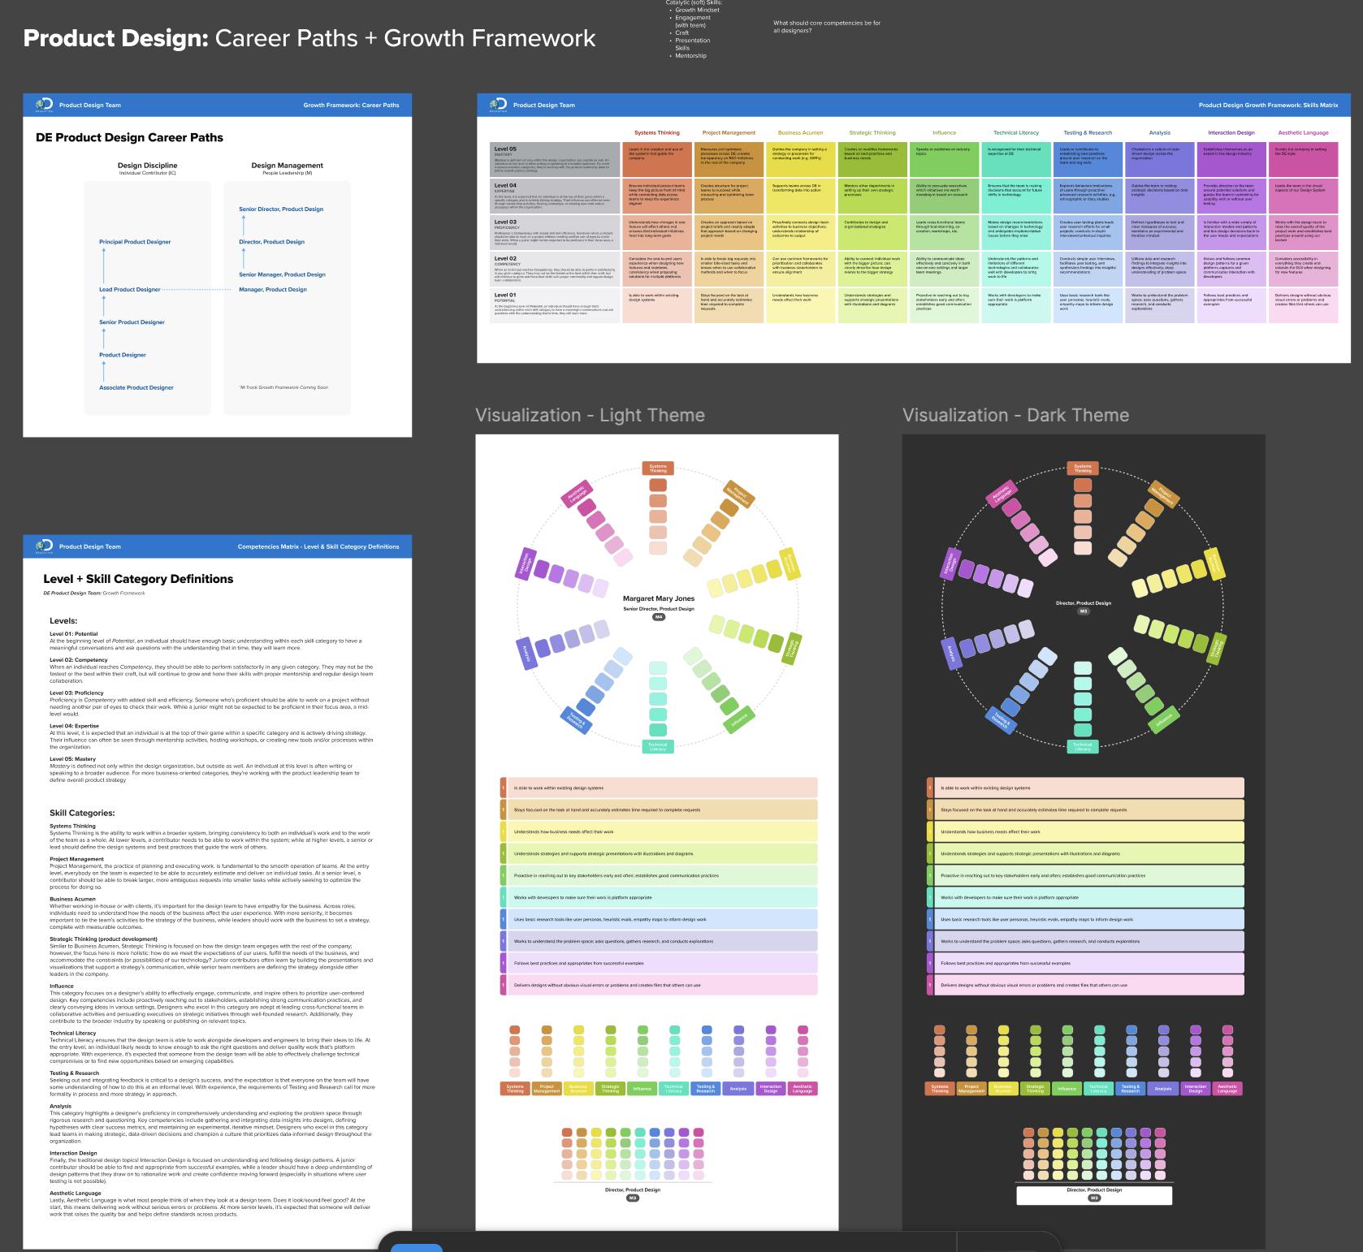Click the logo in the Skills Matrix header
The image size is (1363, 1252).
click(x=498, y=105)
